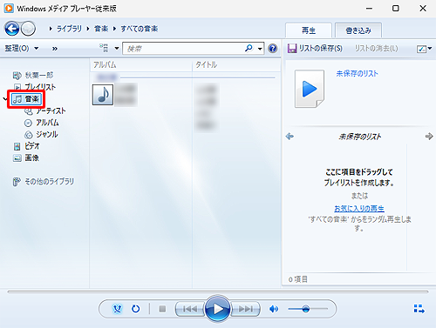Image resolution: width=436 pixels, height=328 pixels.
Task: Toggle shuffle mode
Action: click(117, 309)
